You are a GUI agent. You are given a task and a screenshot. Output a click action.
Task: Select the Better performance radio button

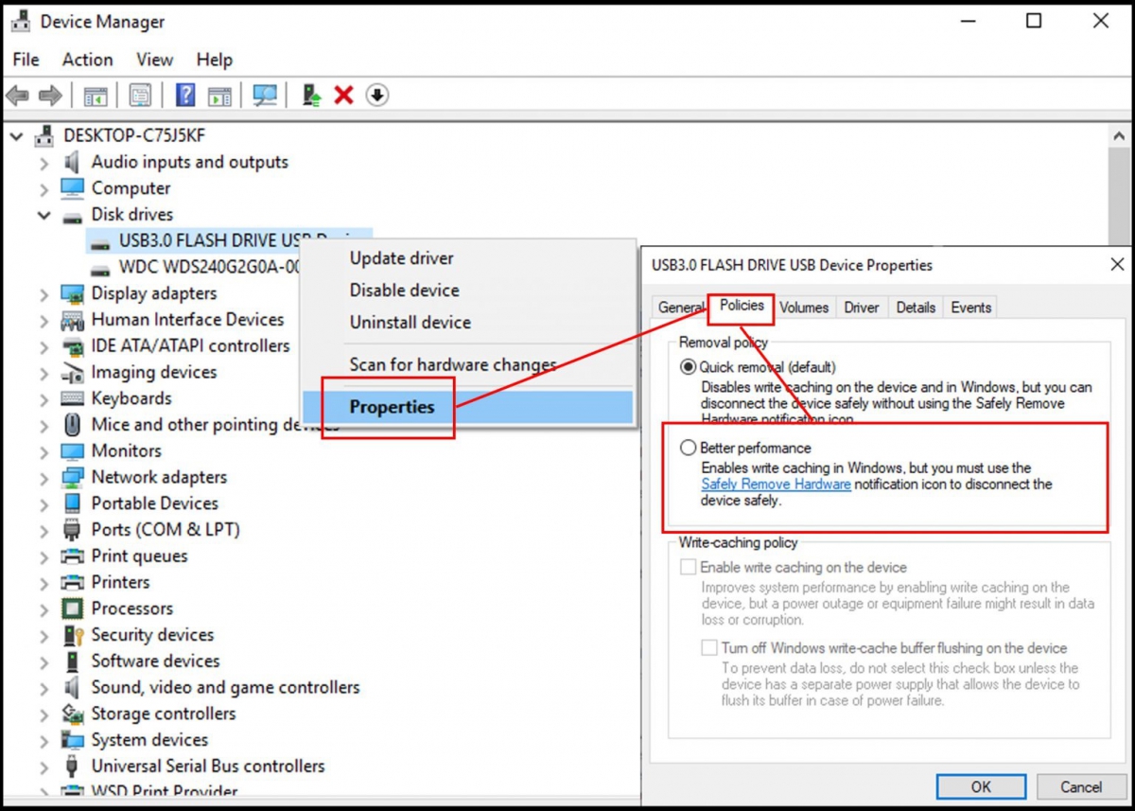689,448
